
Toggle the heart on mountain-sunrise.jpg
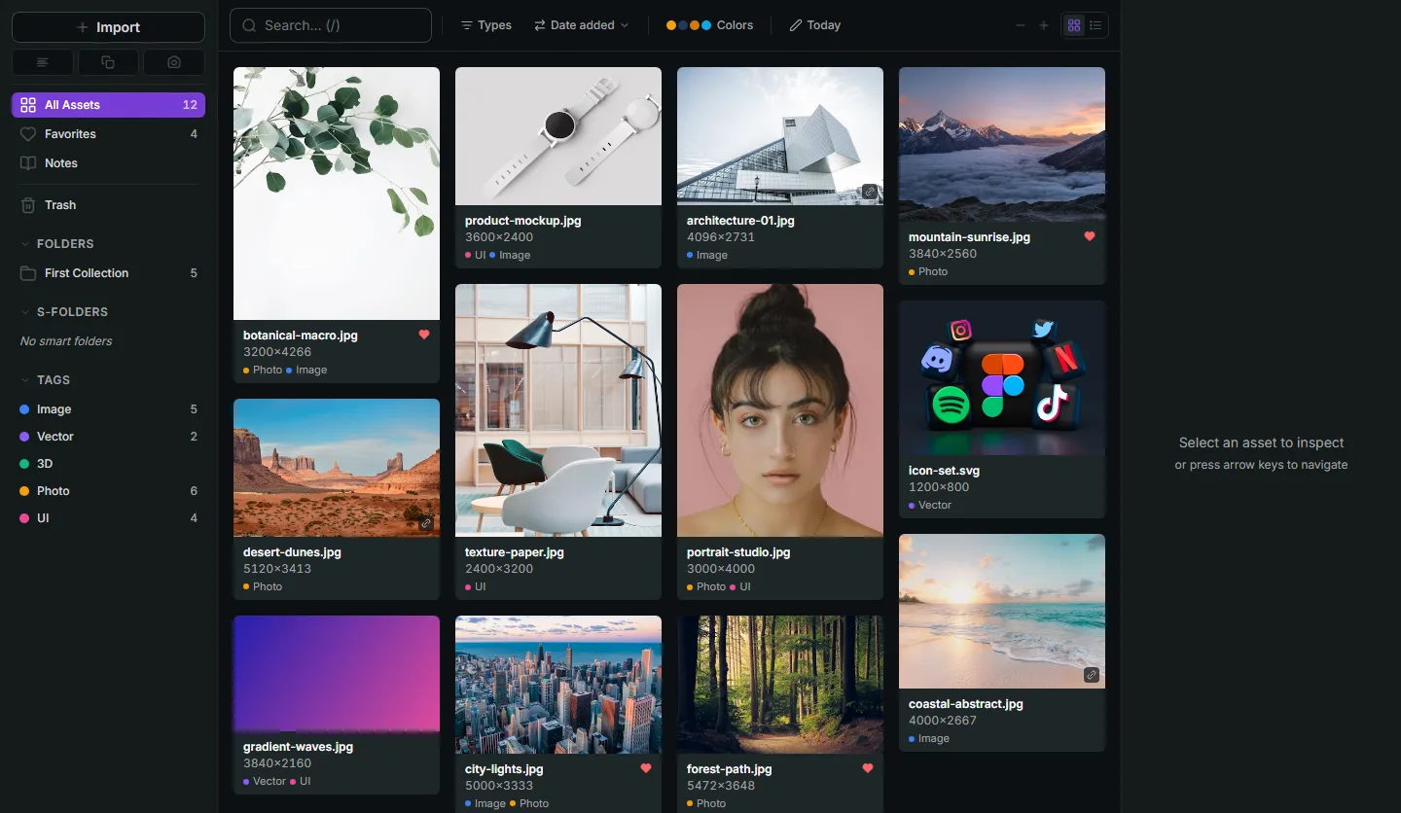1090,236
